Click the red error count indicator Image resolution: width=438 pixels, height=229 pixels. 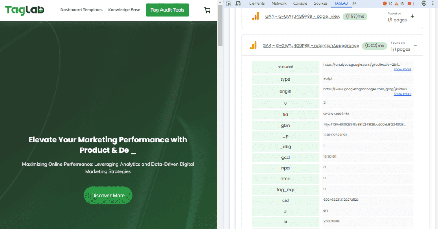point(388,3)
